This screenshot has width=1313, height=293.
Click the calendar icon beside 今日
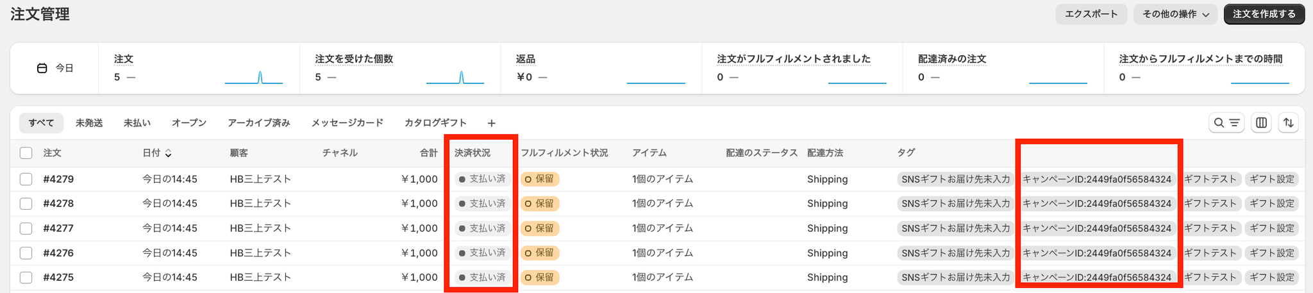pos(42,68)
